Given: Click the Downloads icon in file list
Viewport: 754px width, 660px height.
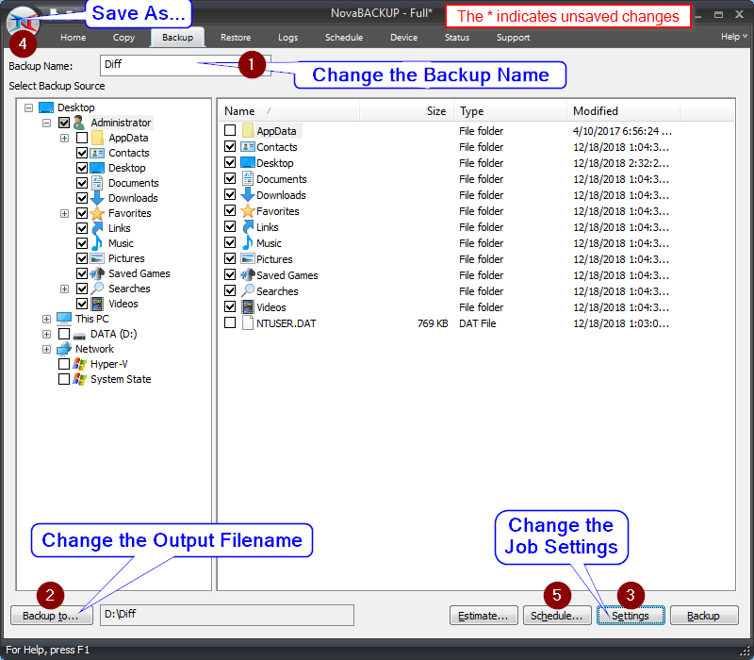Looking at the screenshot, I should point(248,195).
